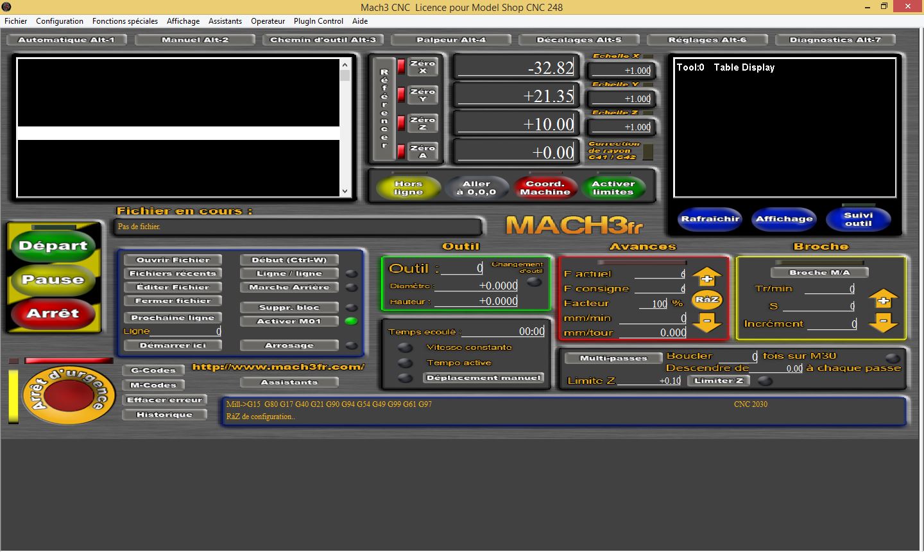Switch to the Manuel Alt-2 screen tab
This screenshot has height=552, width=924.
[195, 40]
